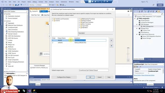165x93 pixels.
Task: Expand Columns folder in editor
Action: click(53, 21)
